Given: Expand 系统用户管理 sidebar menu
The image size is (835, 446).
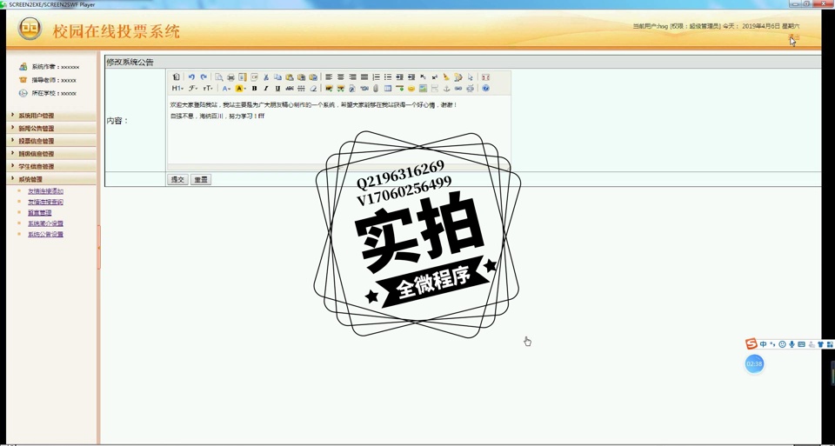Looking at the screenshot, I should tap(37, 116).
